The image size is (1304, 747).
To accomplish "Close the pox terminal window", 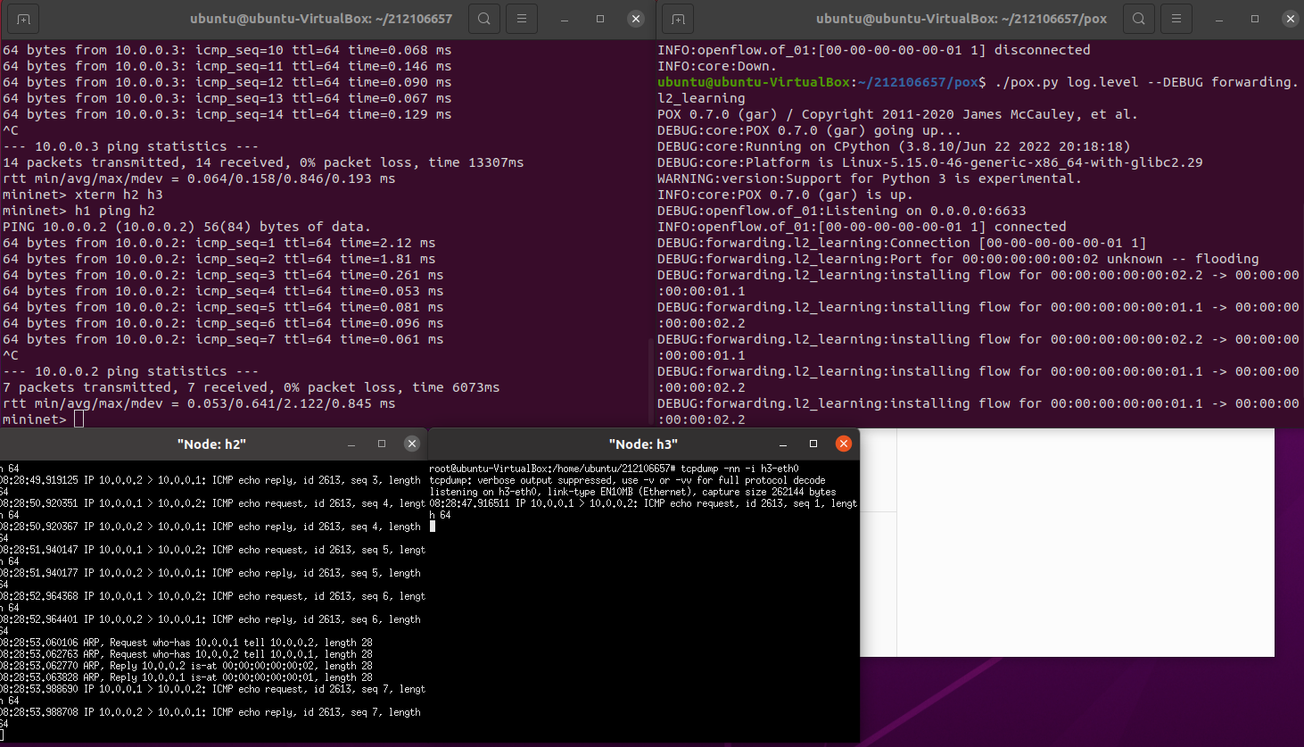I will coord(1290,19).
